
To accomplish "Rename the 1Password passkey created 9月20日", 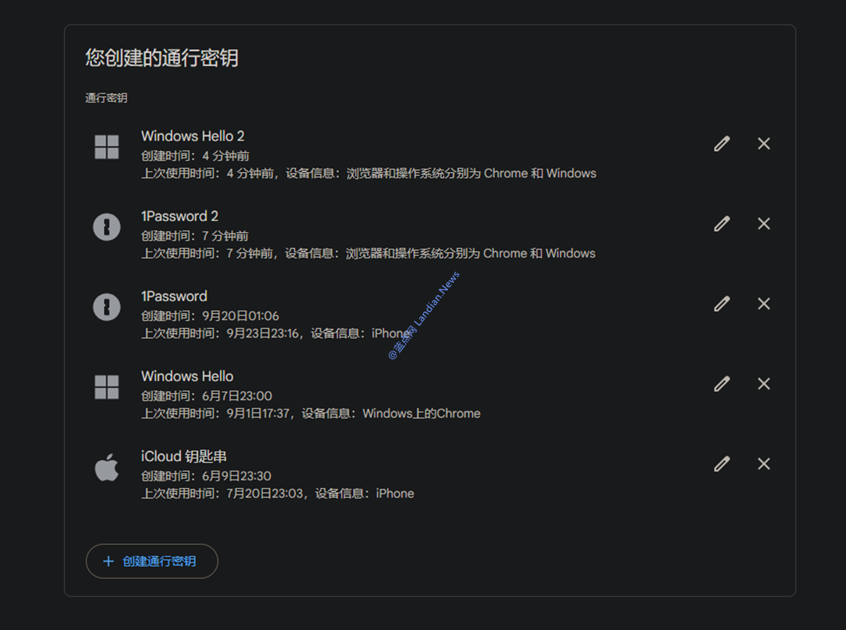I will pyautogui.click(x=722, y=304).
